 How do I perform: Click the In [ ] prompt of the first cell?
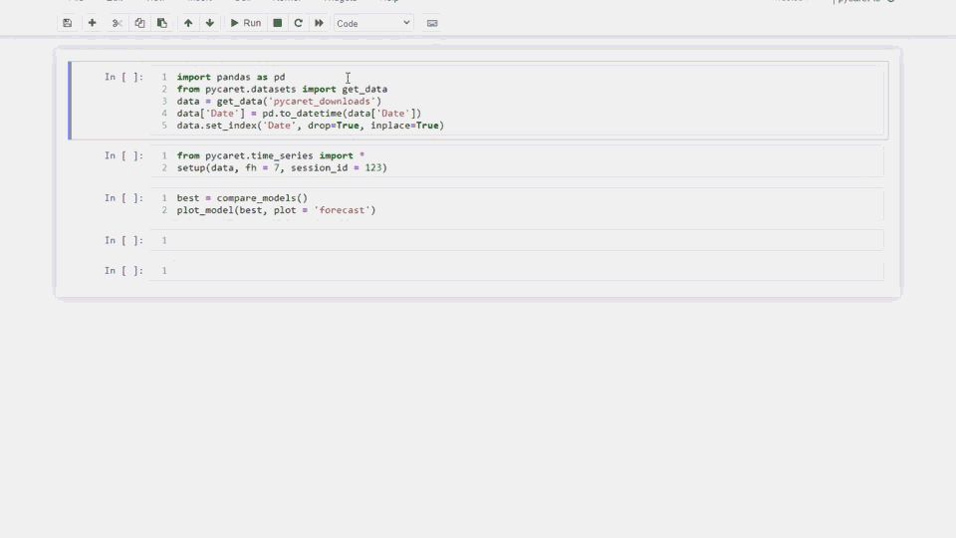(x=123, y=77)
